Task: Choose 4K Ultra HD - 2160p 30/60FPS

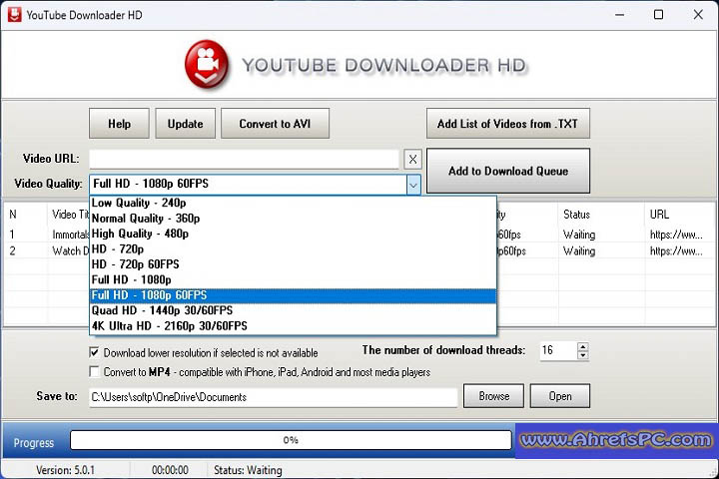Action: click(x=293, y=326)
